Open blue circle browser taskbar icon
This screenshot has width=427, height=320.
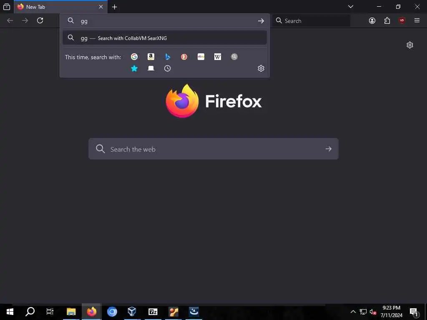pyautogui.click(x=112, y=312)
